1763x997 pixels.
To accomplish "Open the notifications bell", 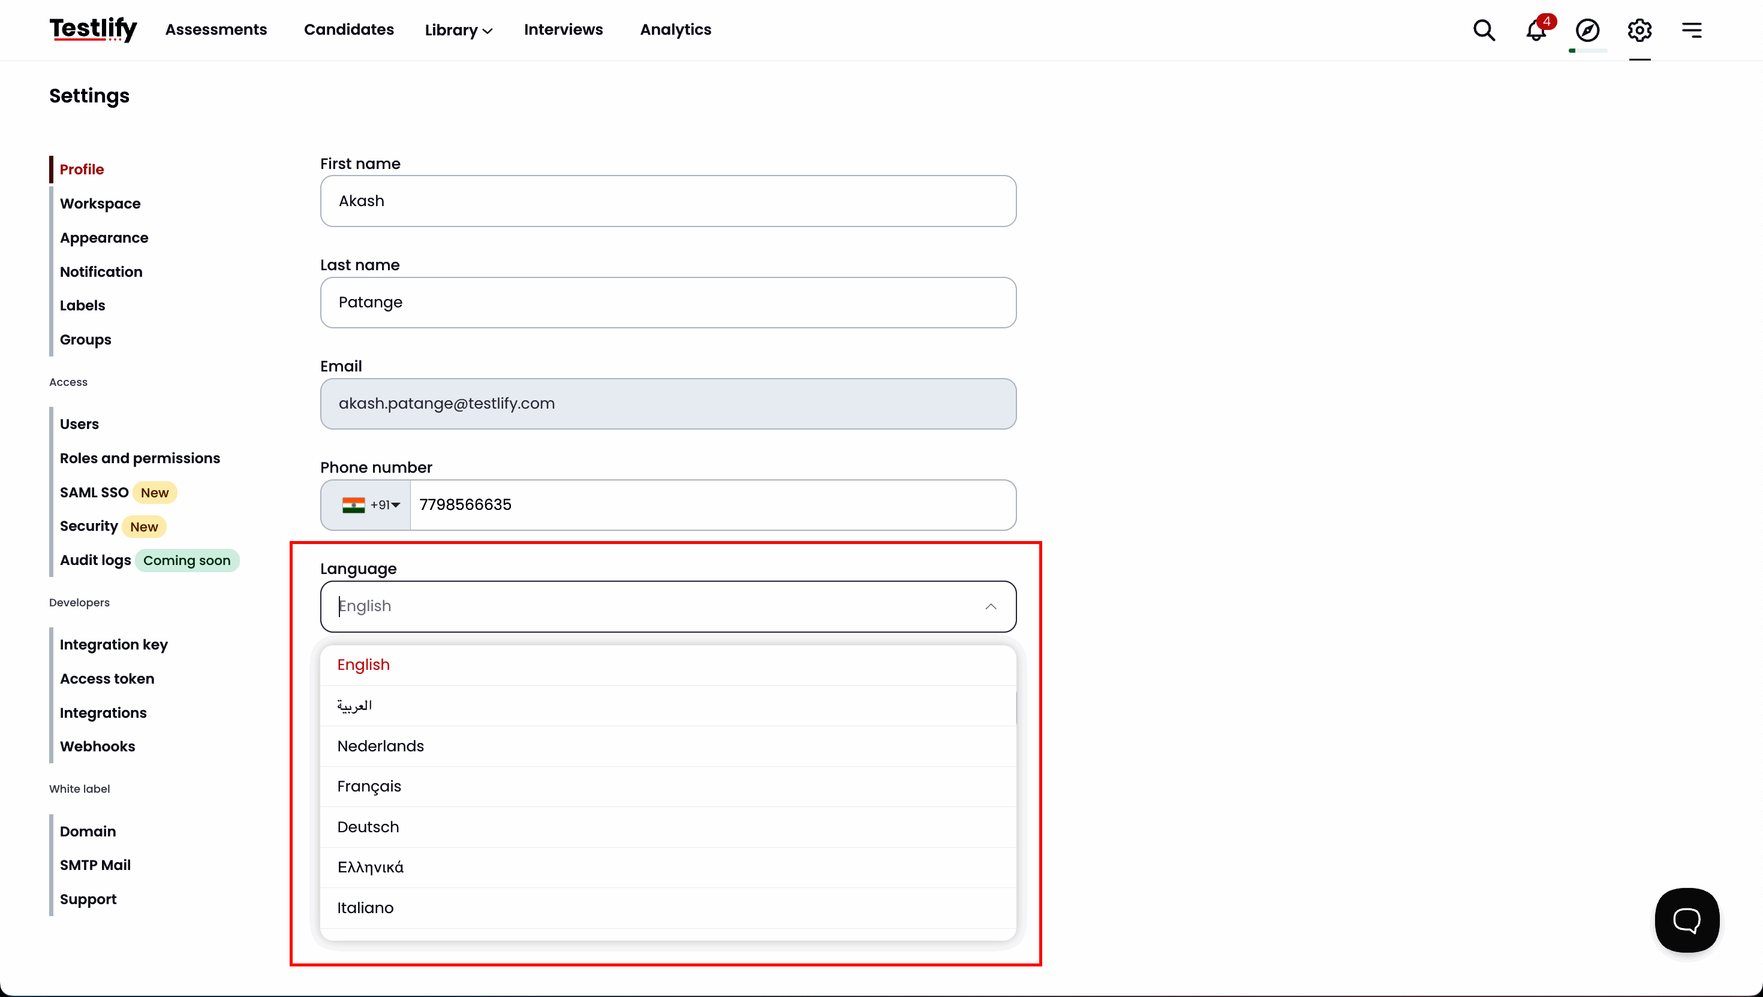I will (x=1535, y=30).
